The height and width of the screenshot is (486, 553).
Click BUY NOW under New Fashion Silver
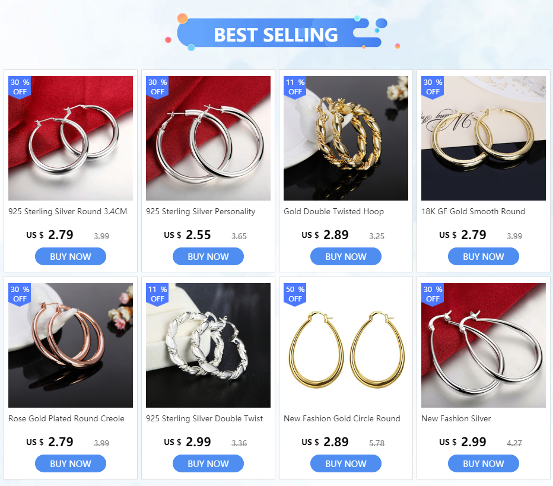484,463
